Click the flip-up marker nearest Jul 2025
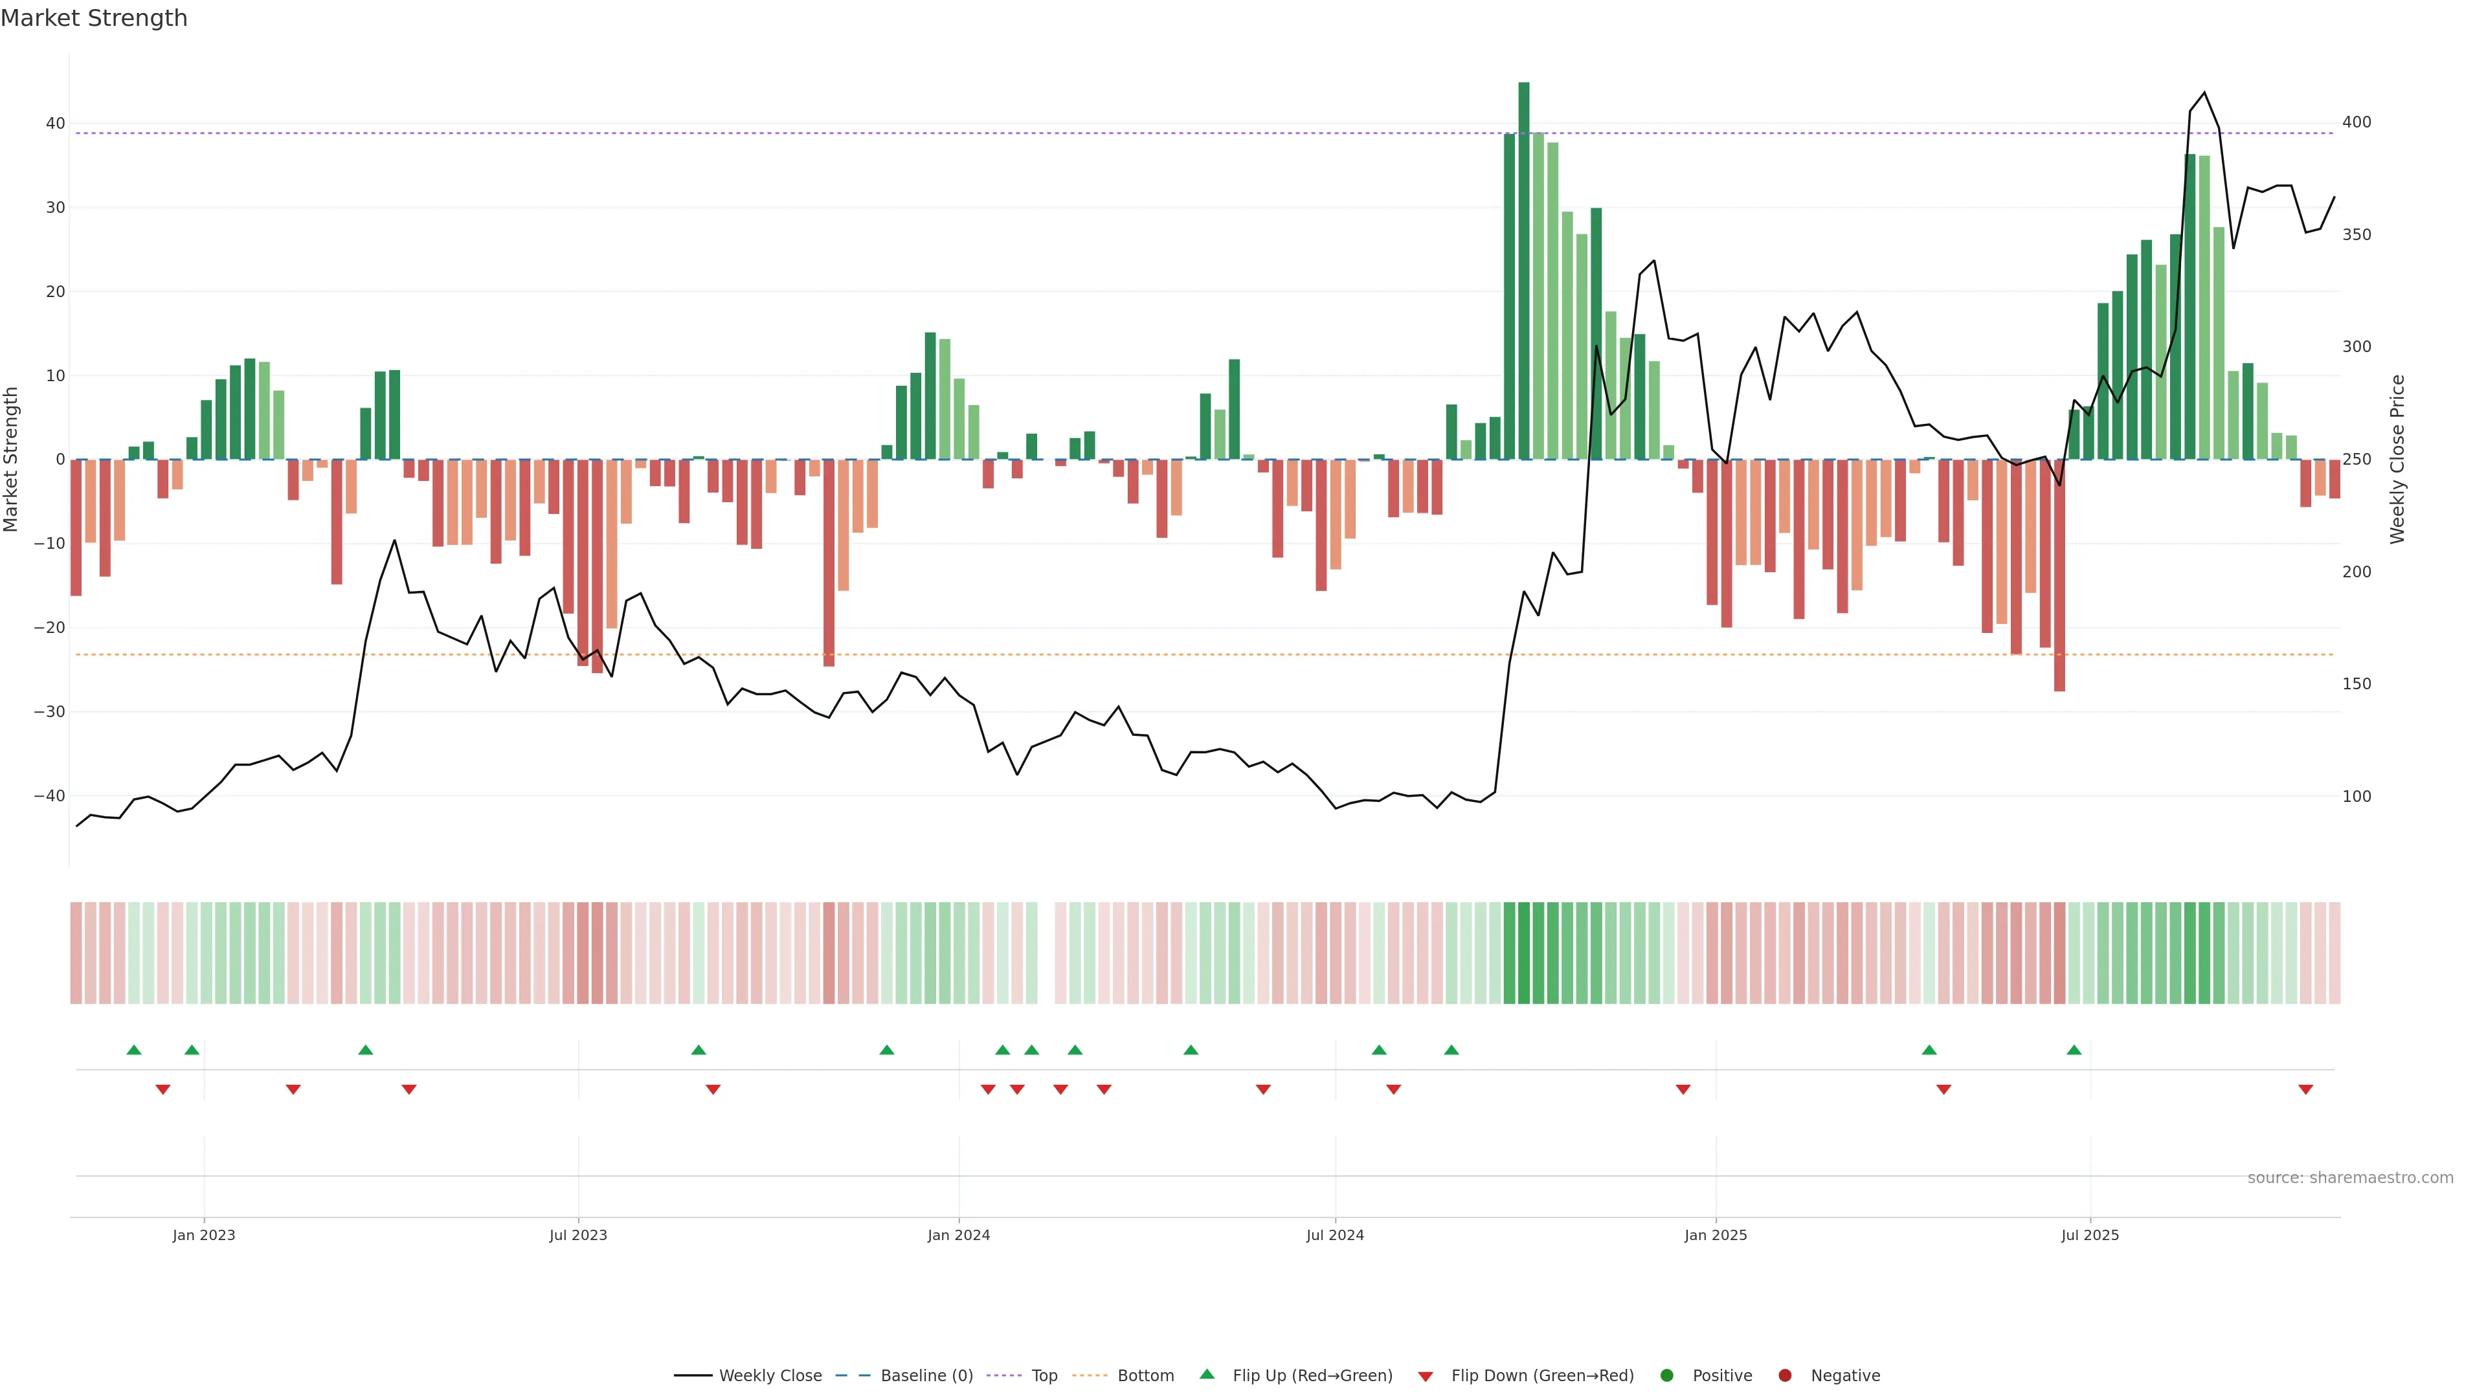The width and height of the screenshot is (2486, 1398). 2074,1050
